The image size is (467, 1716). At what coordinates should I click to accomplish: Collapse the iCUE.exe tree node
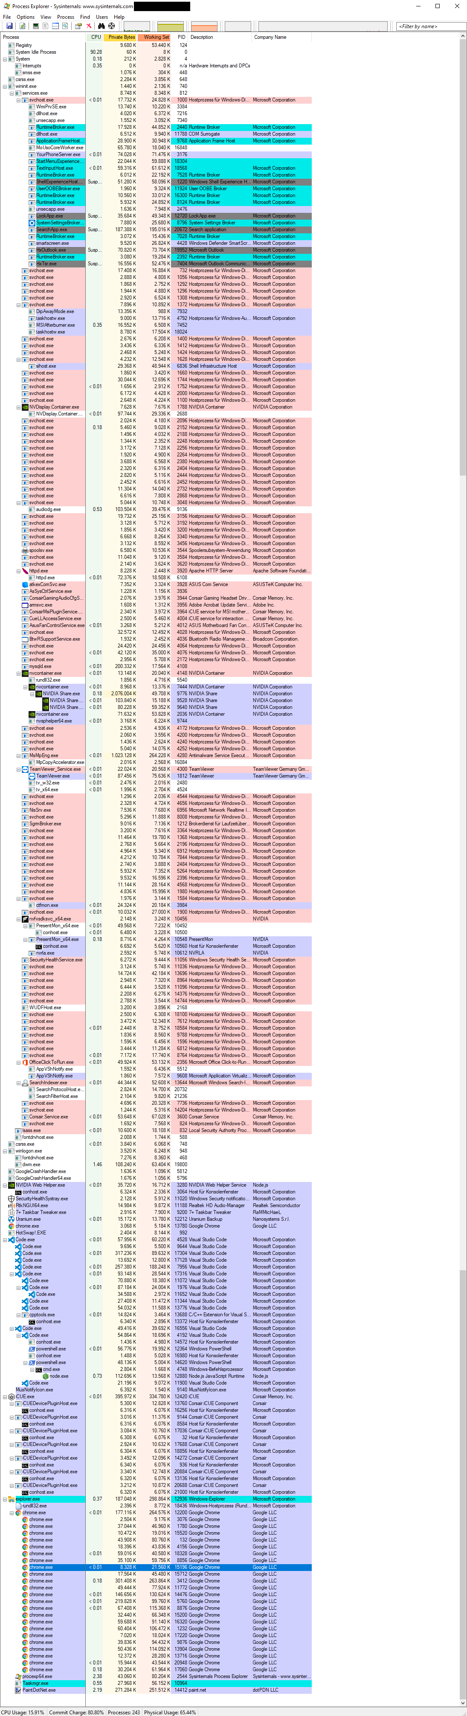pos(5,1396)
